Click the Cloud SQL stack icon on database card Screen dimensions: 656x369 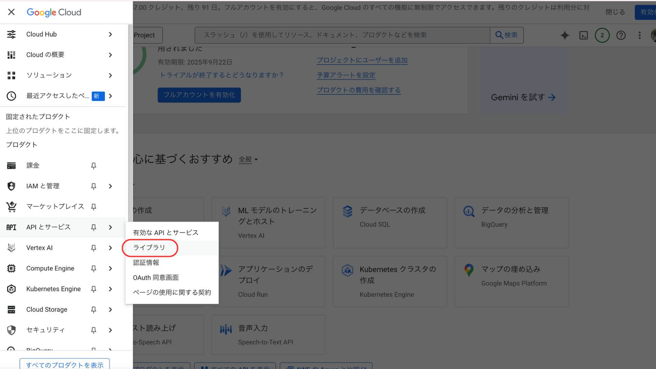[x=347, y=211]
